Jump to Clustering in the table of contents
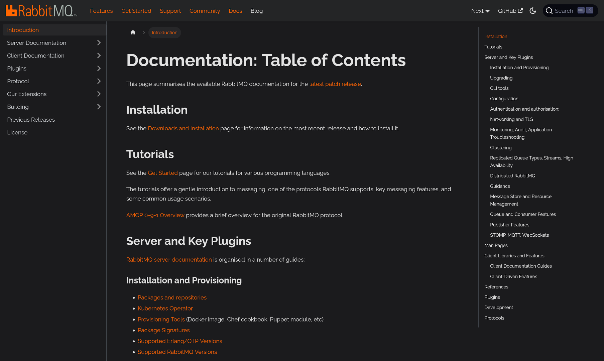The image size is (604, 361). point(500,147)
